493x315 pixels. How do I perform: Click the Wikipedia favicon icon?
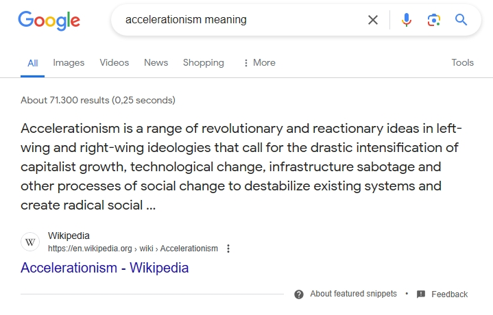point(30,242)
